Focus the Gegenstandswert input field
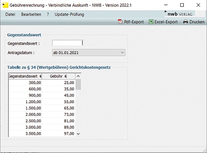The height and width of the screenshot is (153, 207). point(67,43)
